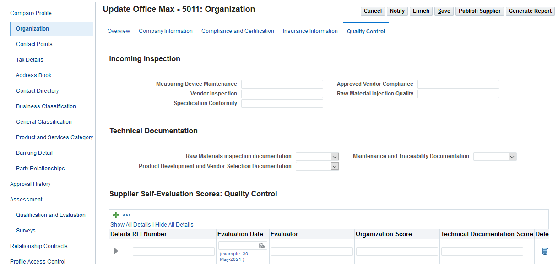The width and height of the screenshot is (558, 264).
Task: Select the Quality Control tab
Action: coord(366,32)
